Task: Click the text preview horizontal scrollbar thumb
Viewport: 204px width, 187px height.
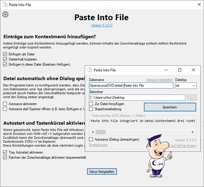Action: [101, 132]
